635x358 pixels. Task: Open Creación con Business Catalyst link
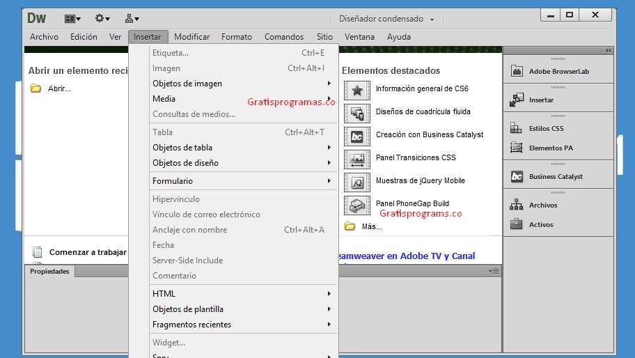(x=430, y=135)
